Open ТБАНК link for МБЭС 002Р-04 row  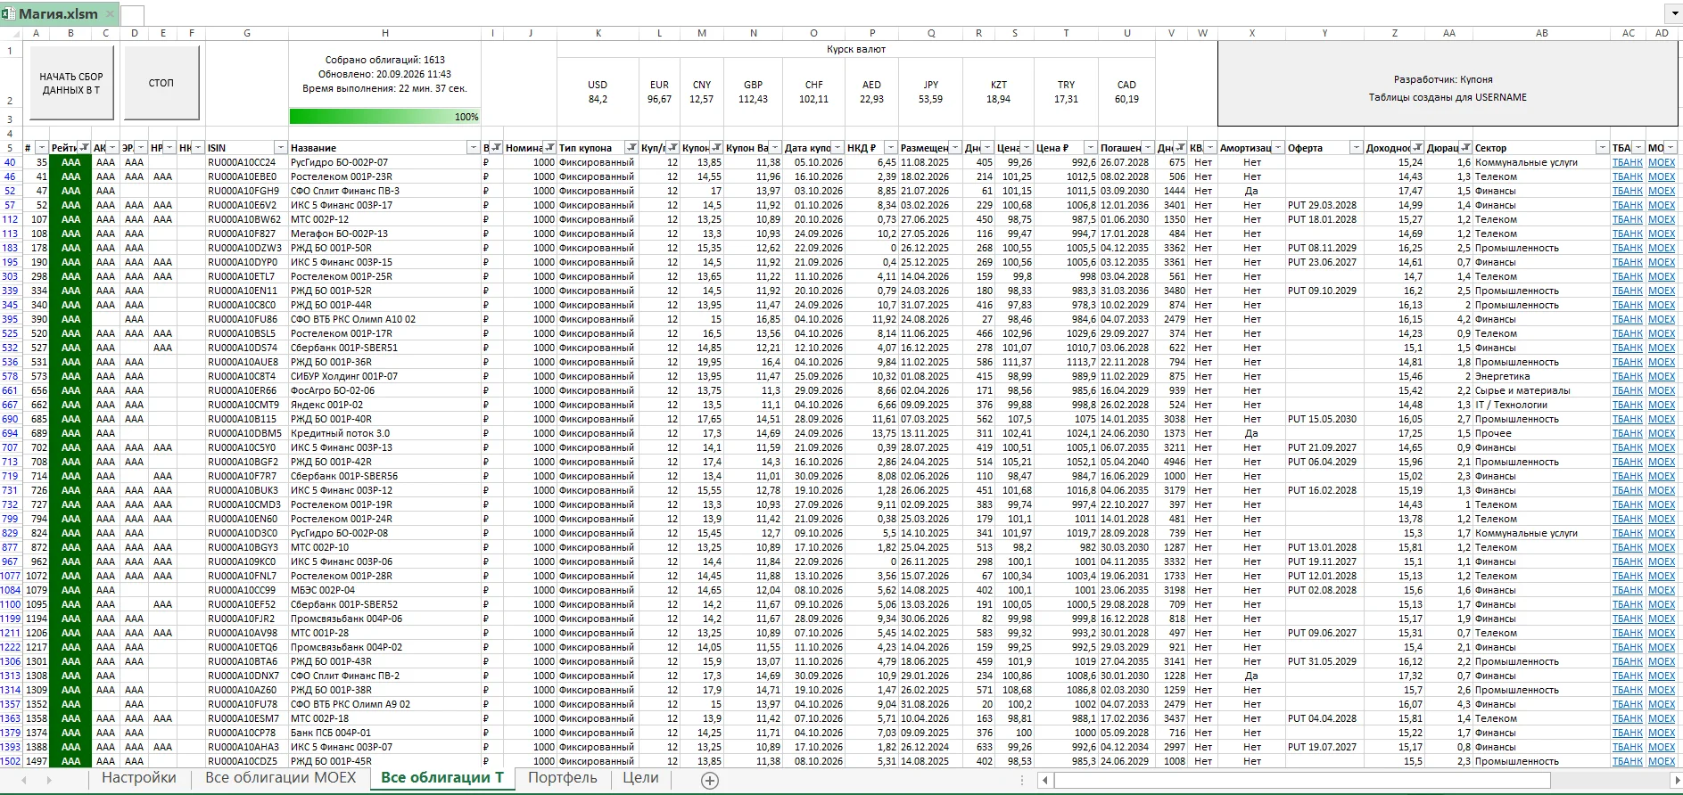[x=1627, y=590]
